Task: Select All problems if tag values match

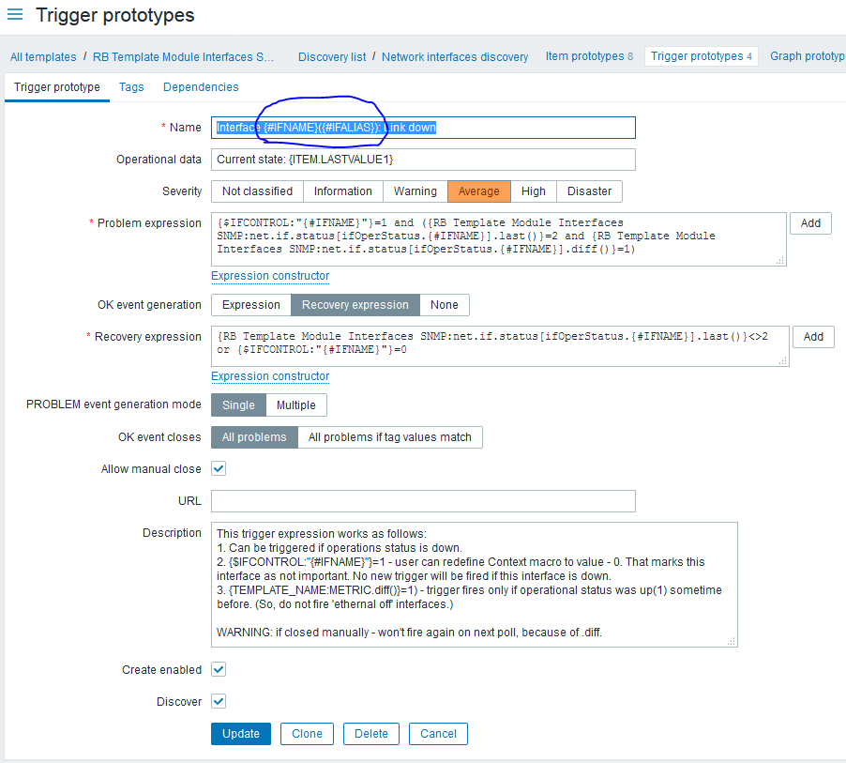Action: click(389, 437)
